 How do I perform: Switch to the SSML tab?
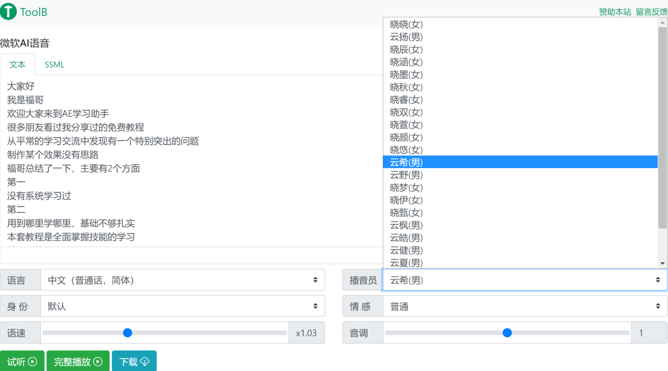click(54, 65)
